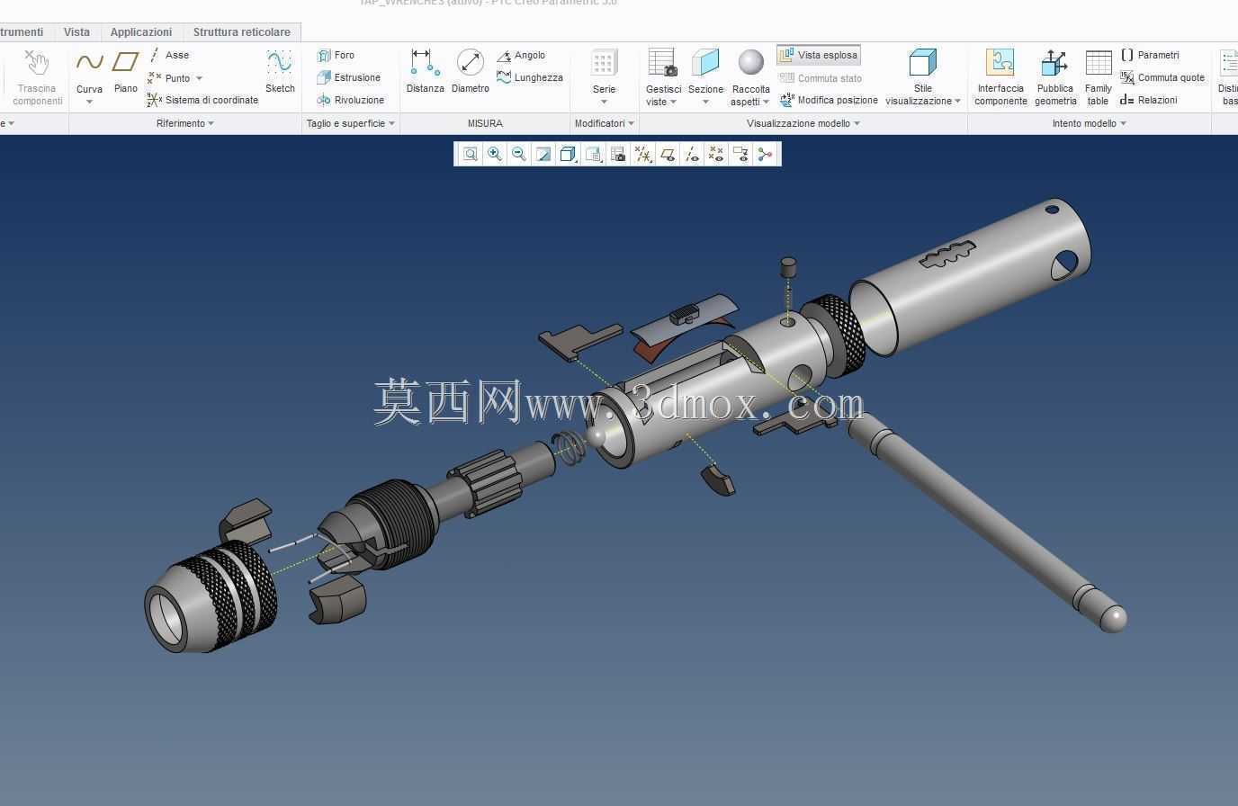Click the Sezione section icon
The height and width of the screenshot is (806, 1238).
[705, 63]
